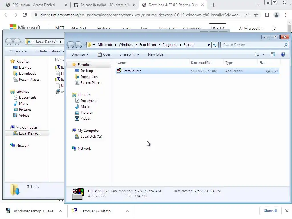Open the views options dropdown arrow
The height and width of the screenshot is (219, 292).
263,54
